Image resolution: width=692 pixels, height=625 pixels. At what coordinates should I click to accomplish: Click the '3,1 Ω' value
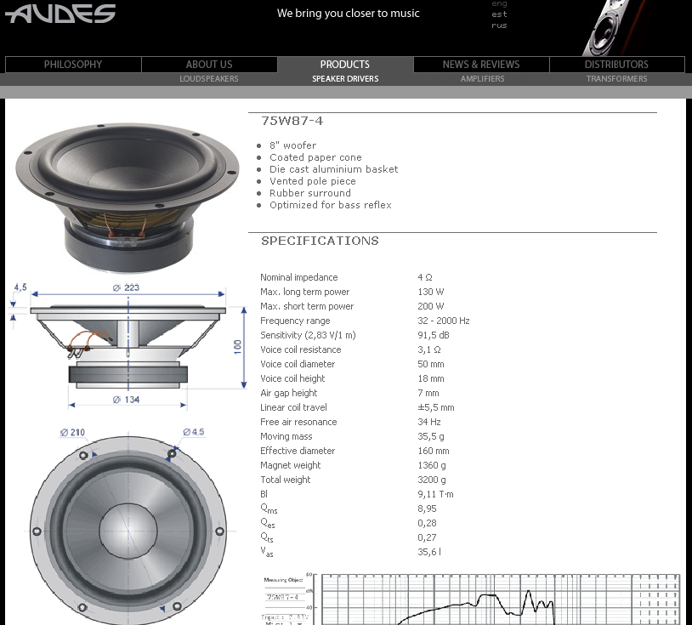click(429, 349)
